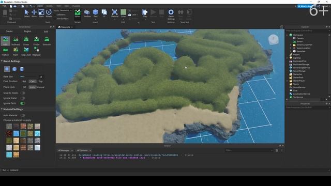
Task: Toggle Ignore Water switch
Action: click(x=23, y=98)
